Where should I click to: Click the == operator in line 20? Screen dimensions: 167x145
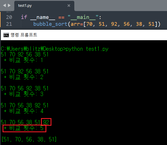coord(61,18)
